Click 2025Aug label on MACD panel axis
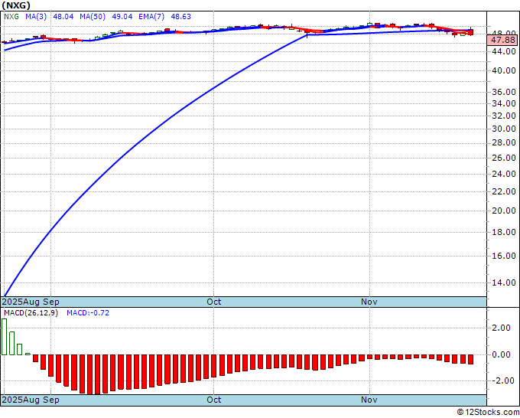The height and width of the screenshot is (418, 520). 21,400
